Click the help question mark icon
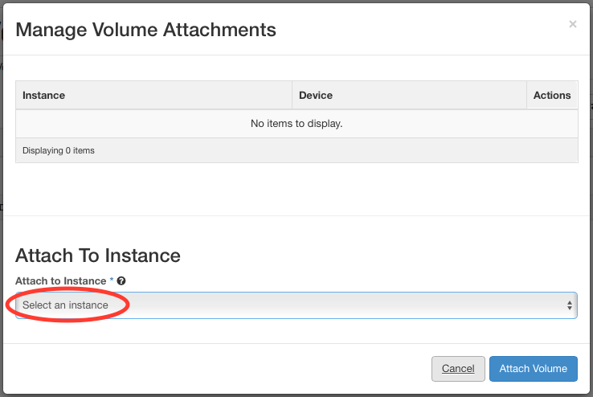Image resolution: width=593 pixels, height=397 pixels. (121, 280)
